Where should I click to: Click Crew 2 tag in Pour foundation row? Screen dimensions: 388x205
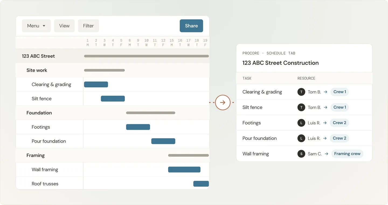click(339, 138)
